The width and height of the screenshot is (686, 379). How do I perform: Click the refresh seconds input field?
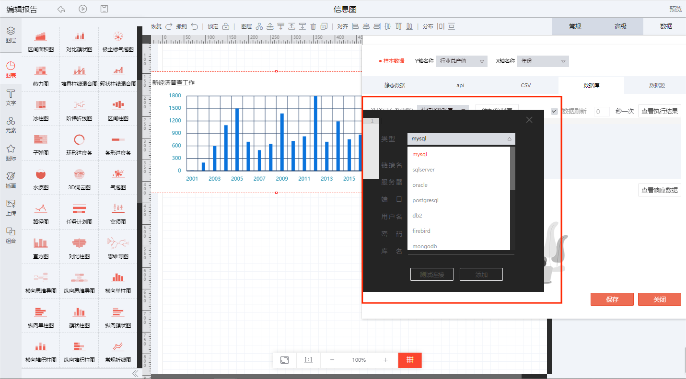pyautogui.click(x=602, y=111)
